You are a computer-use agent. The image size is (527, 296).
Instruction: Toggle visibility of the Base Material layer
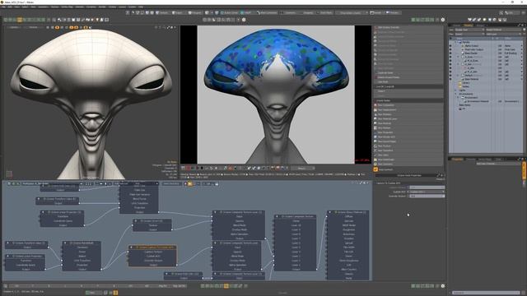click(x=450, y=79)
